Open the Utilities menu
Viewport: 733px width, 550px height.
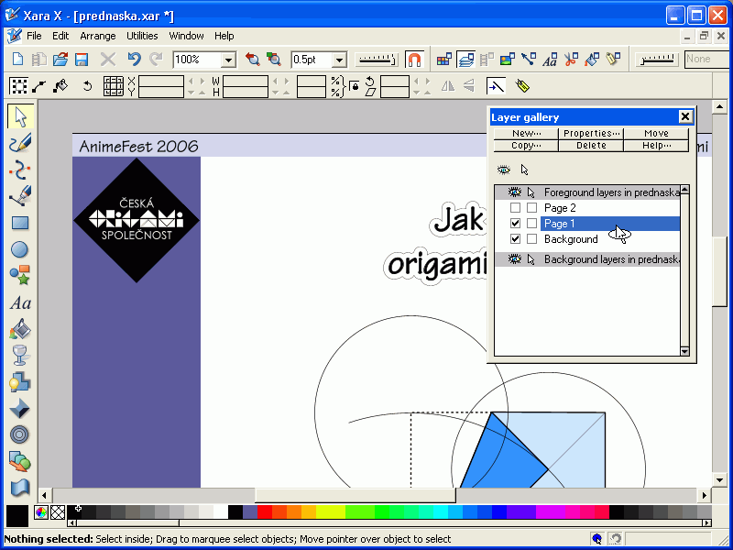(x=142, y=36)
